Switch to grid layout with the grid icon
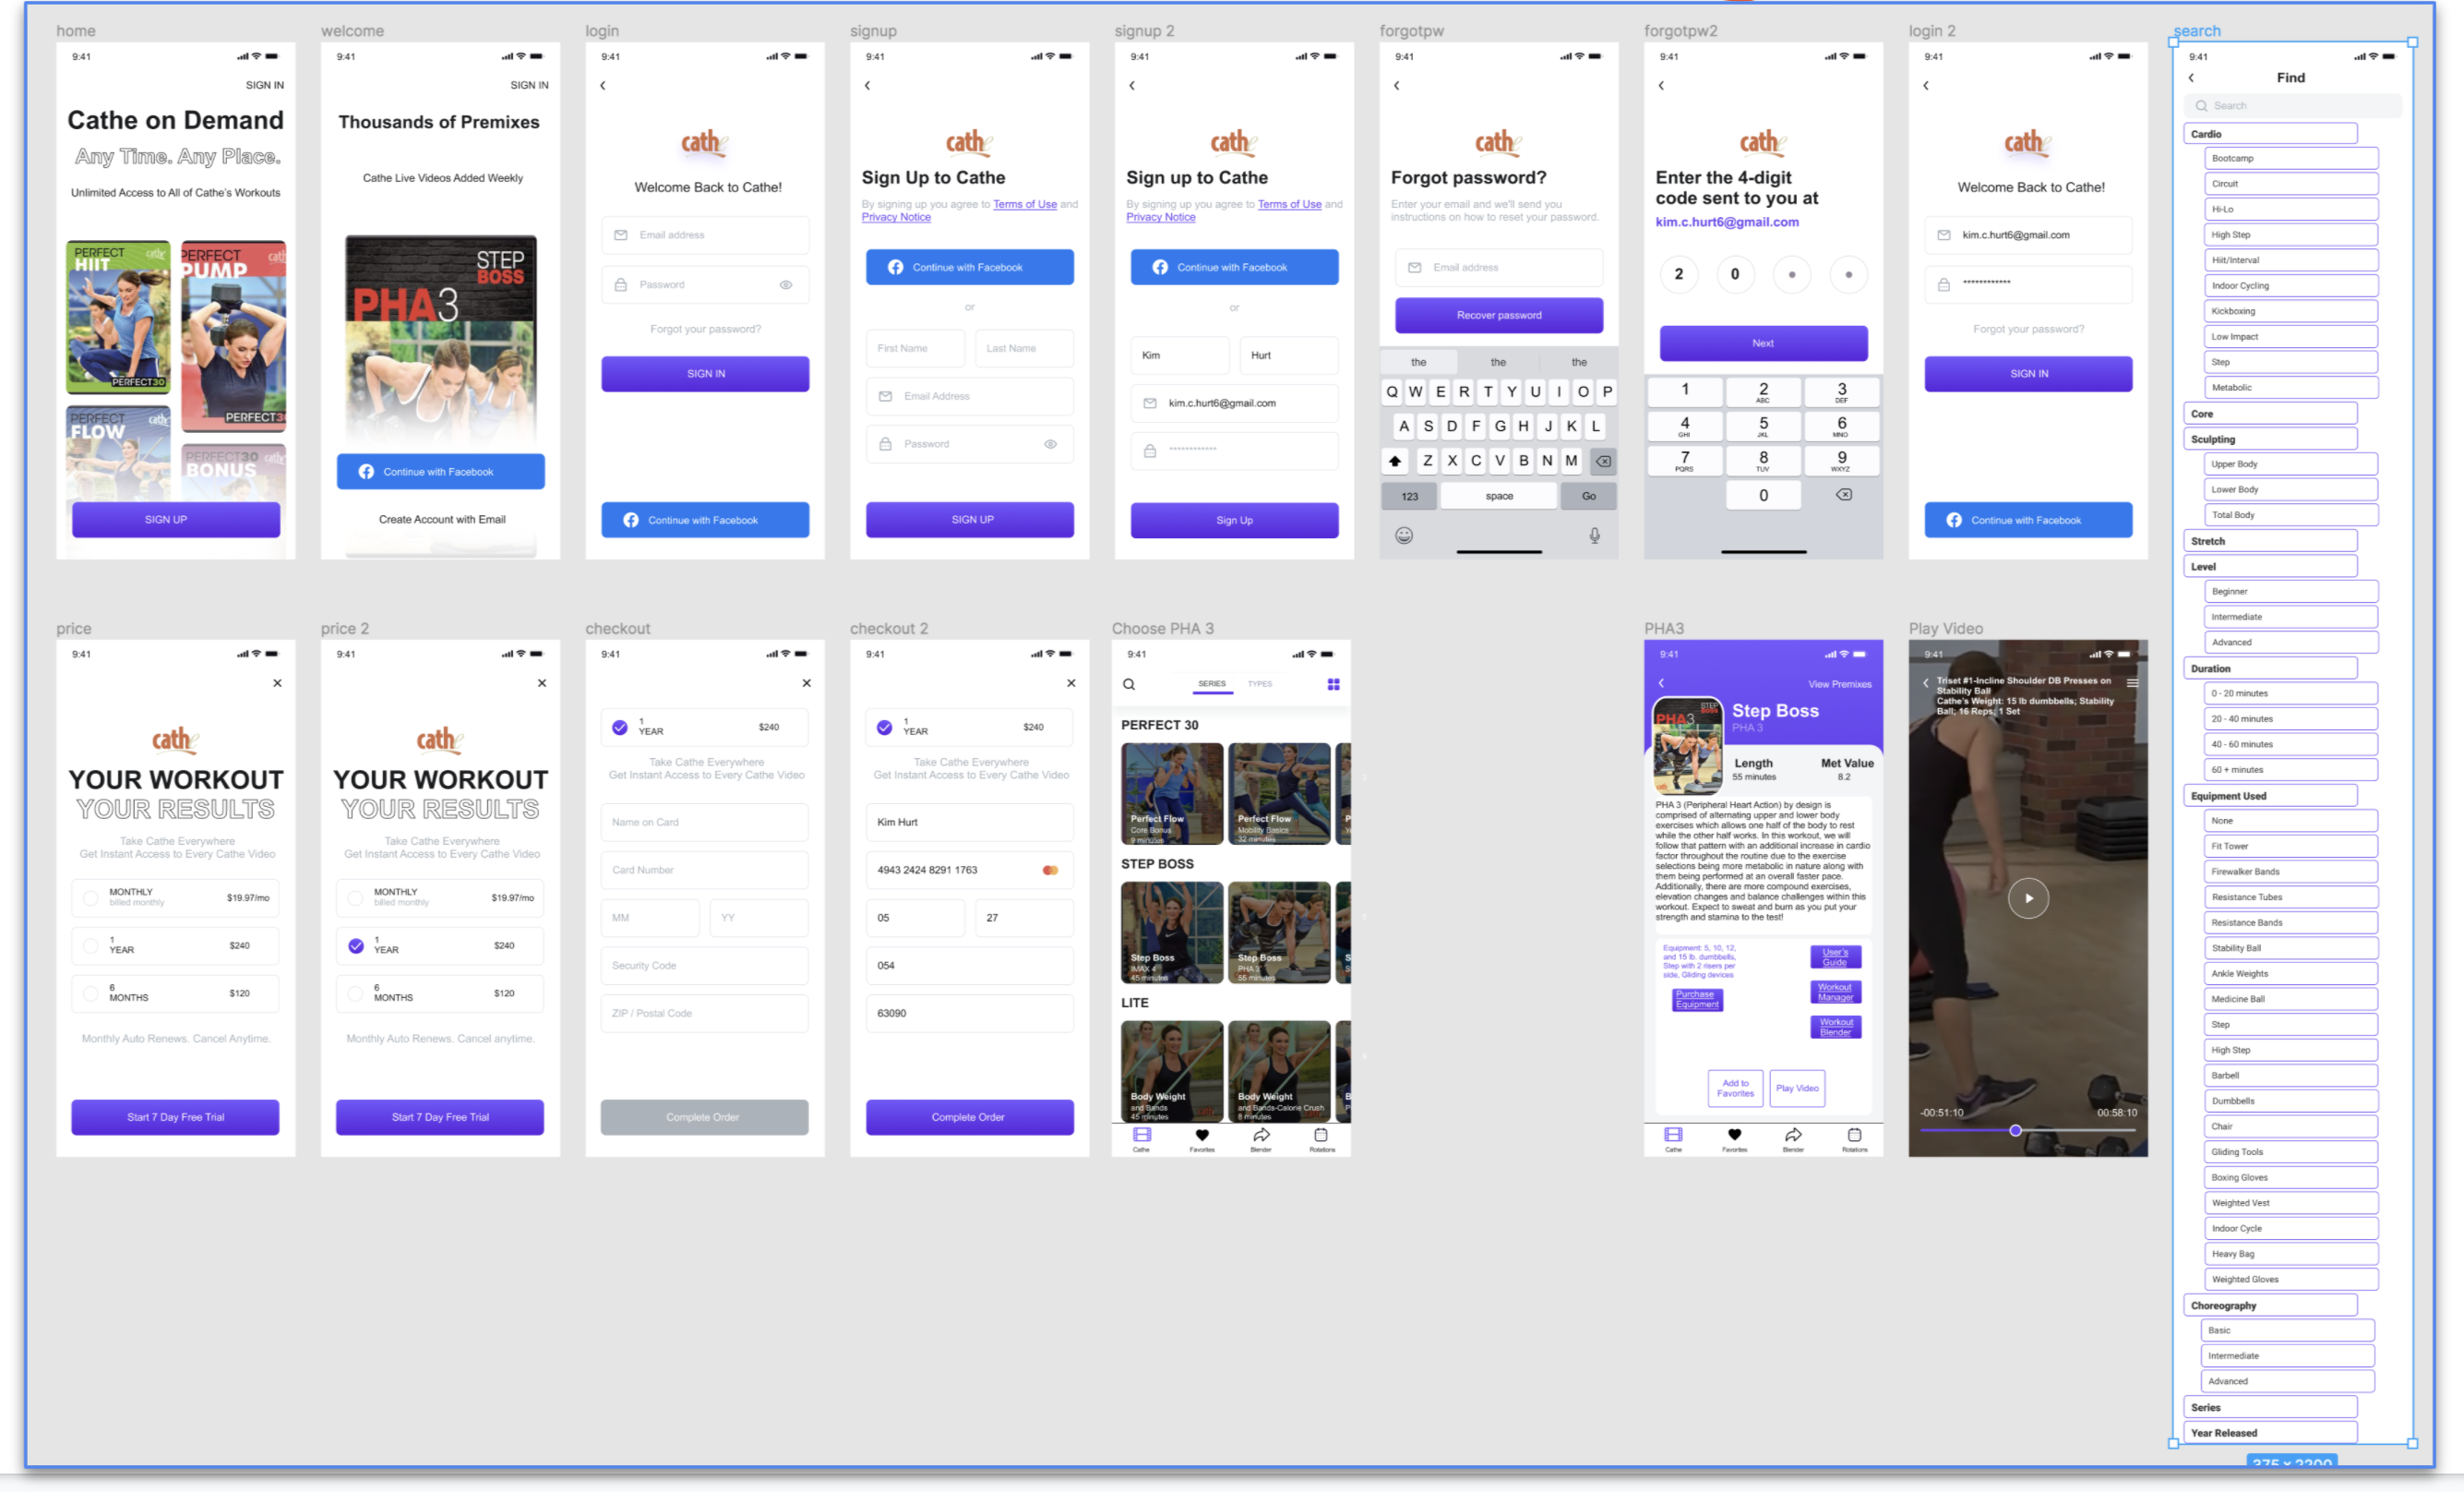Screen dimensions: 2464x1492 1335,684
